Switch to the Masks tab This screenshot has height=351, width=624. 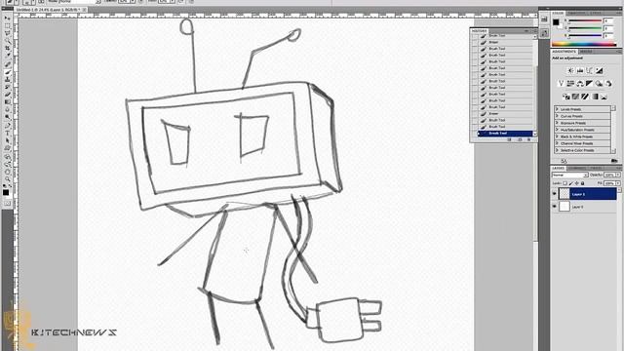coord(586,52)
